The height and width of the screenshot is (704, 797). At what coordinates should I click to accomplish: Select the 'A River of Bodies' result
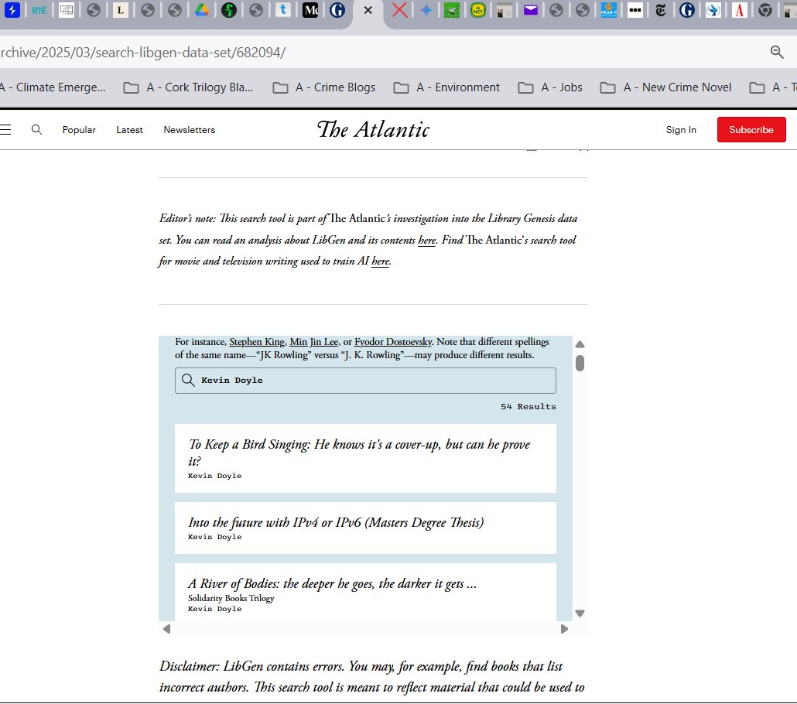(365, 592)
